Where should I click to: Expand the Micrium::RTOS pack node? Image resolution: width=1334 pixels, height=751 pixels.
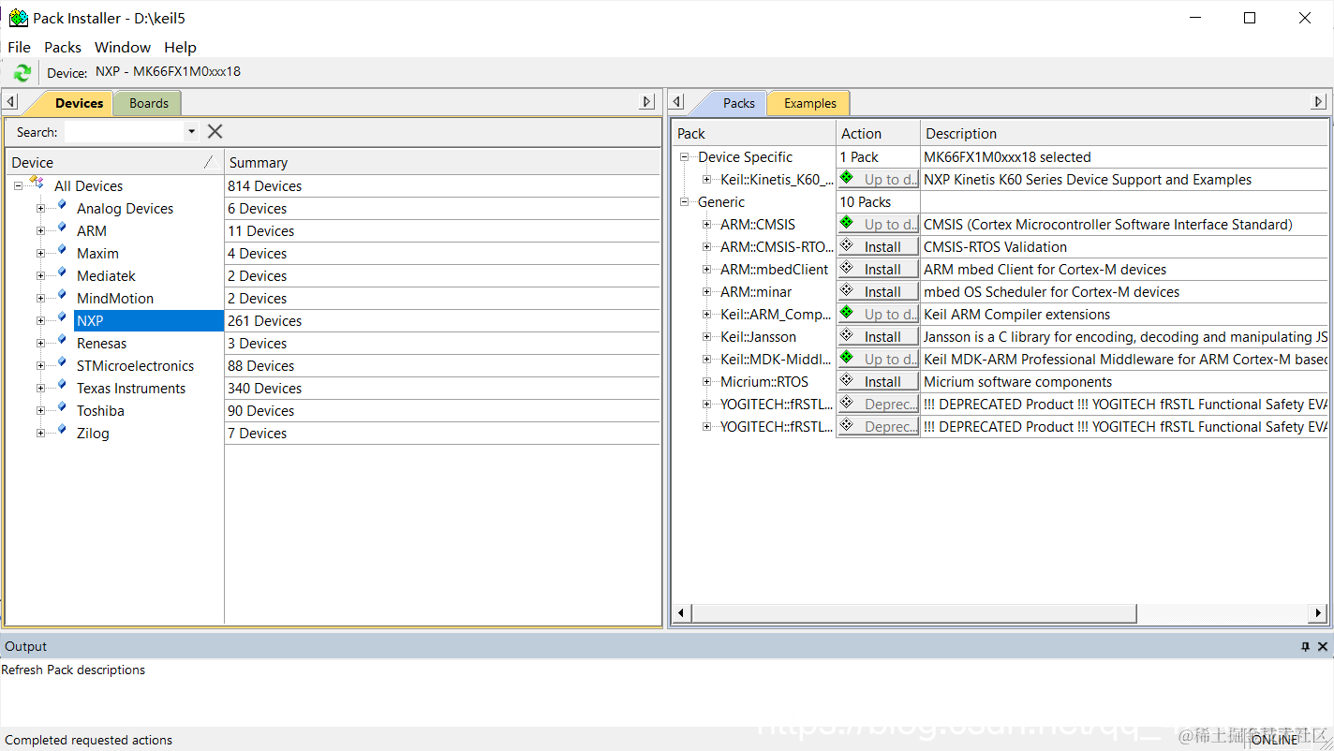coord(706,382)
